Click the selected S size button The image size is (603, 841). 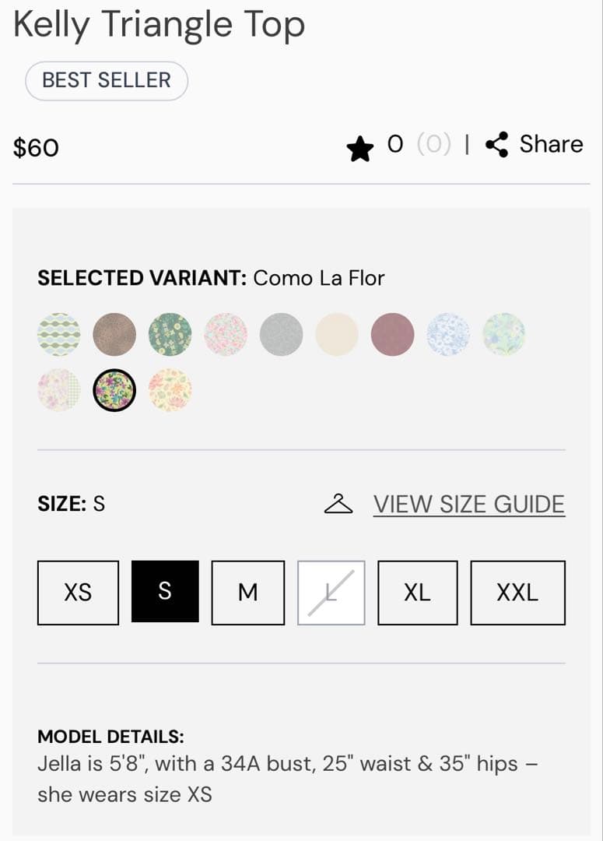165,592
